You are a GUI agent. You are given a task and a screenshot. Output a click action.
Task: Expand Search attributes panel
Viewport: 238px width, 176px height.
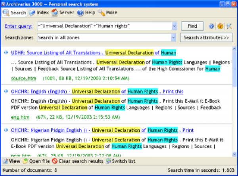point(206,38)
